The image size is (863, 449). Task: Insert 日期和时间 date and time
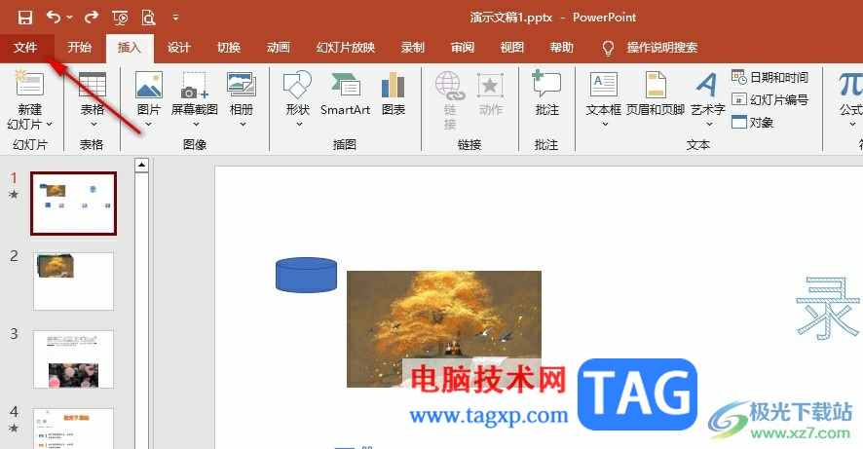pyautogui.click(x=769, y=77)
